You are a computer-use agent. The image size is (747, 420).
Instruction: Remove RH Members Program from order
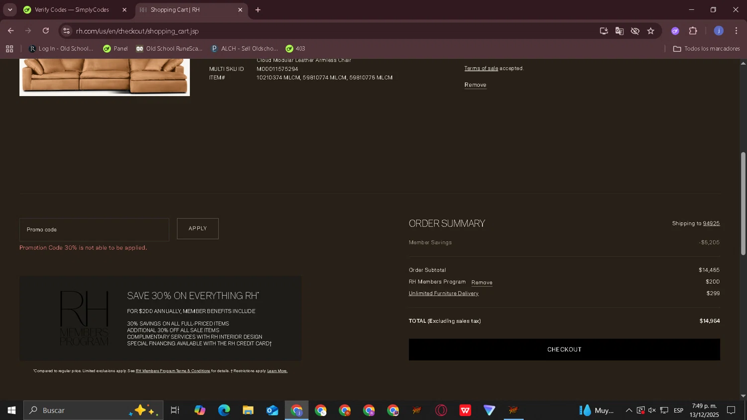[x=482, y=283]
